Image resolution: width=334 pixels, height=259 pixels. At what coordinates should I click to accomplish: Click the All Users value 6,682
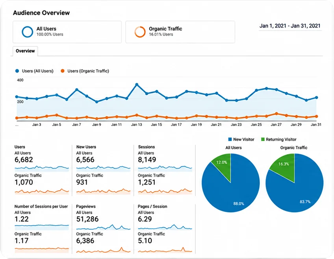point(24,160)
